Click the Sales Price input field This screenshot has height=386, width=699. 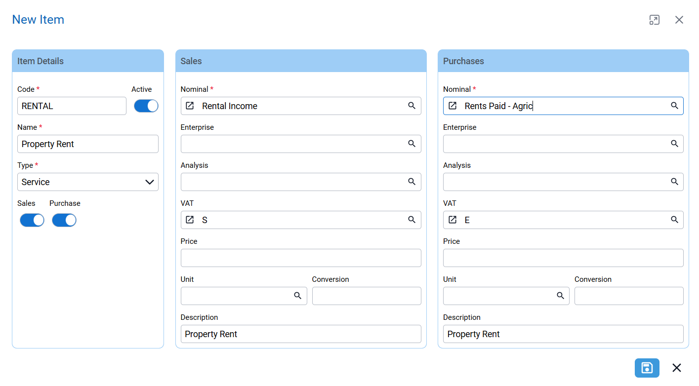click(x=301, y=258)
